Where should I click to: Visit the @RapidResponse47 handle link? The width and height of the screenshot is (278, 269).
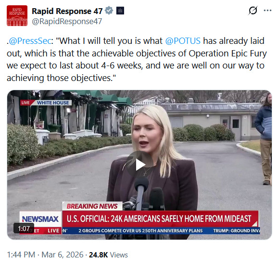pos(67,21)
